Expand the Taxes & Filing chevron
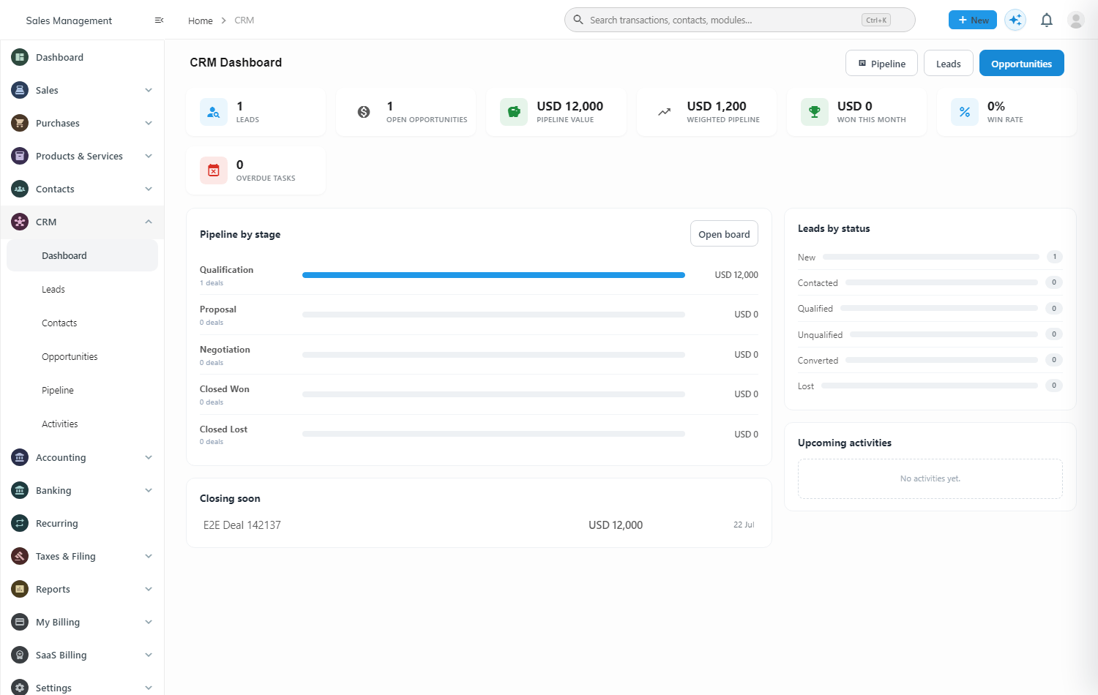The height and width of the screenshot is (695, 1098). pyautogui.click(x=149, y=556)
